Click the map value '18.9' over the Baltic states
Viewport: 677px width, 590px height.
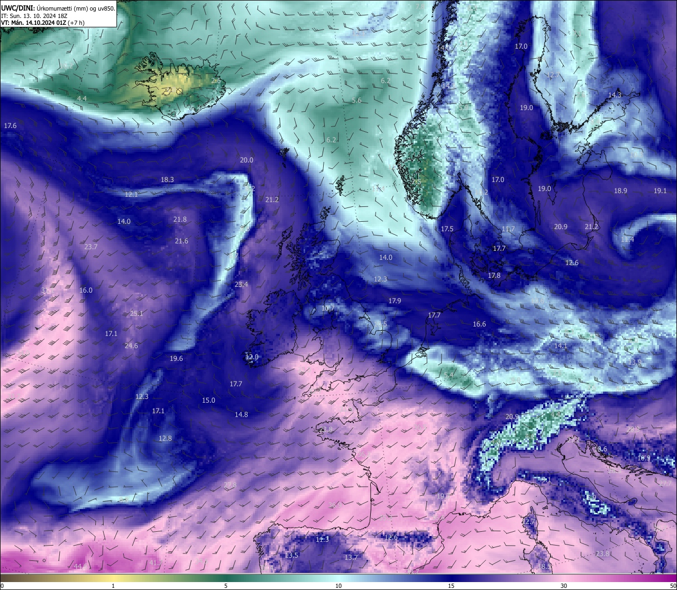(x=620, y=190)
